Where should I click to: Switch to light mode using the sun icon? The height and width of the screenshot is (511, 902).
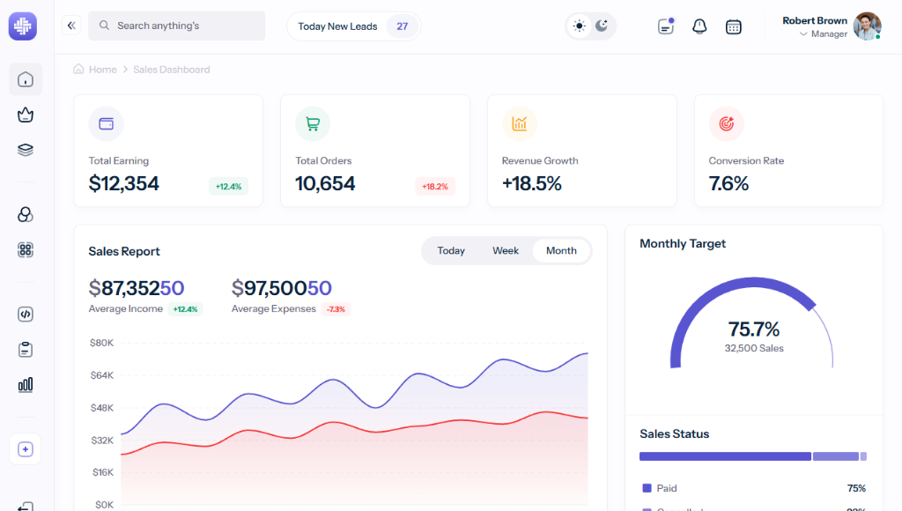pyautogui.click(x=579, y=26)
